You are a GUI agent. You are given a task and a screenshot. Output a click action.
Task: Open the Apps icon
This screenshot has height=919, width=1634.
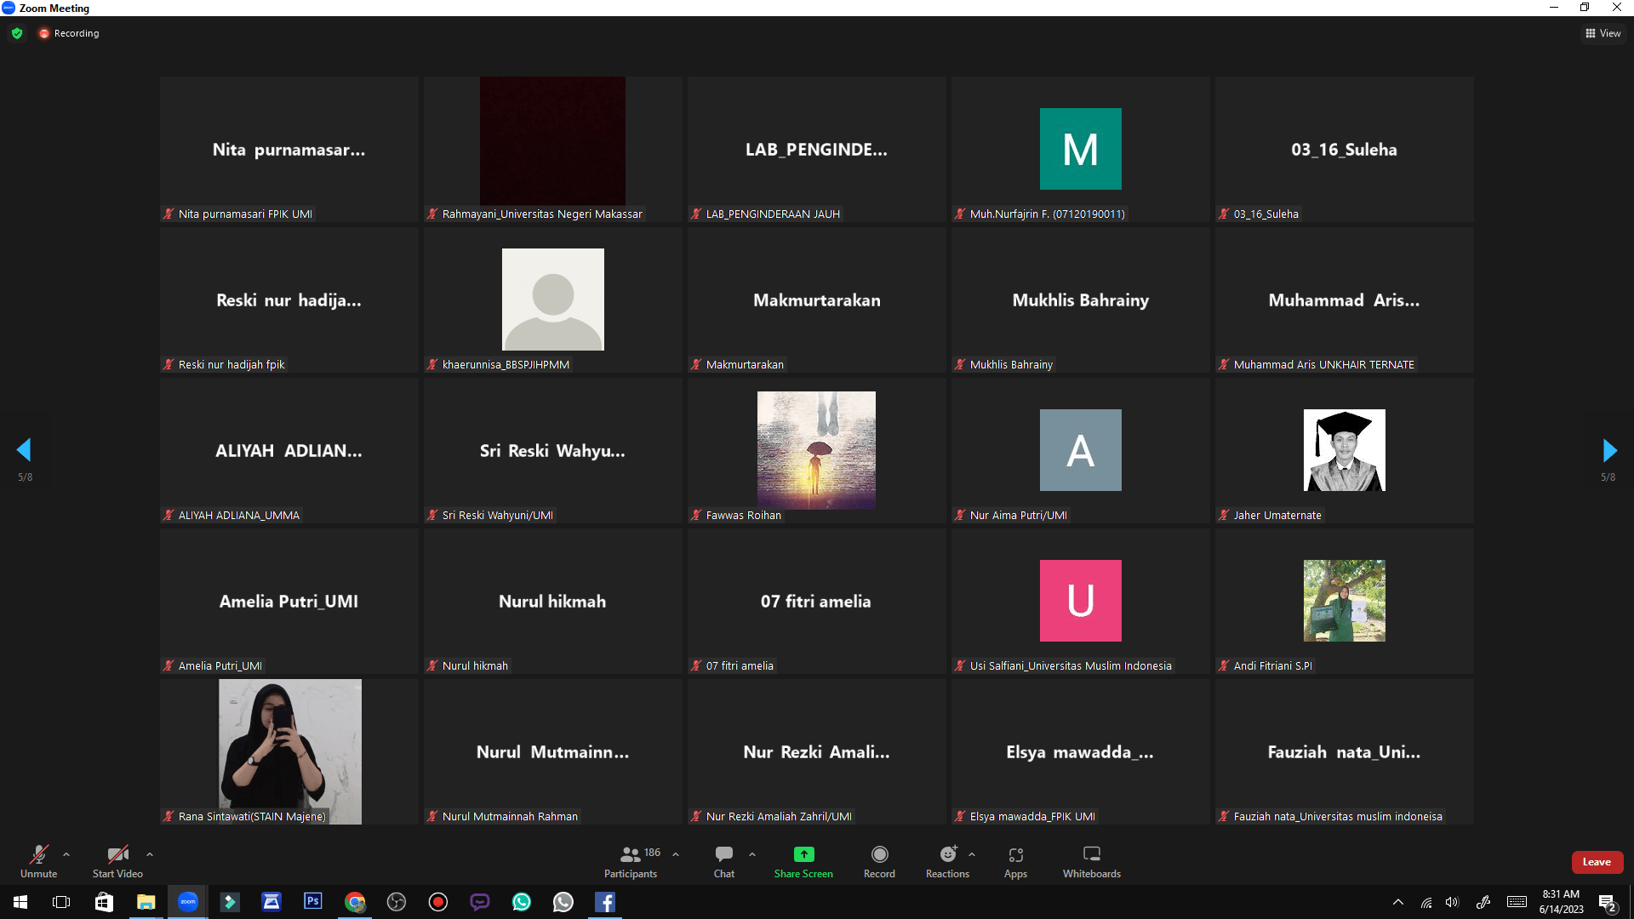1015,854
